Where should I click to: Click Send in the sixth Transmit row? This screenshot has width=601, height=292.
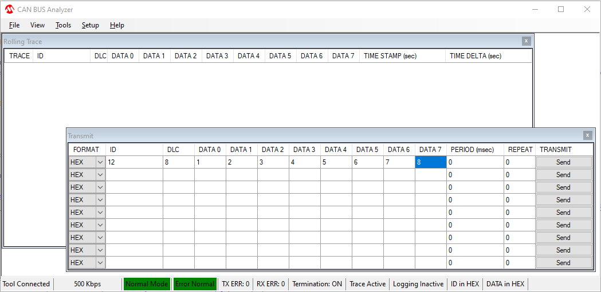(563, 225)
